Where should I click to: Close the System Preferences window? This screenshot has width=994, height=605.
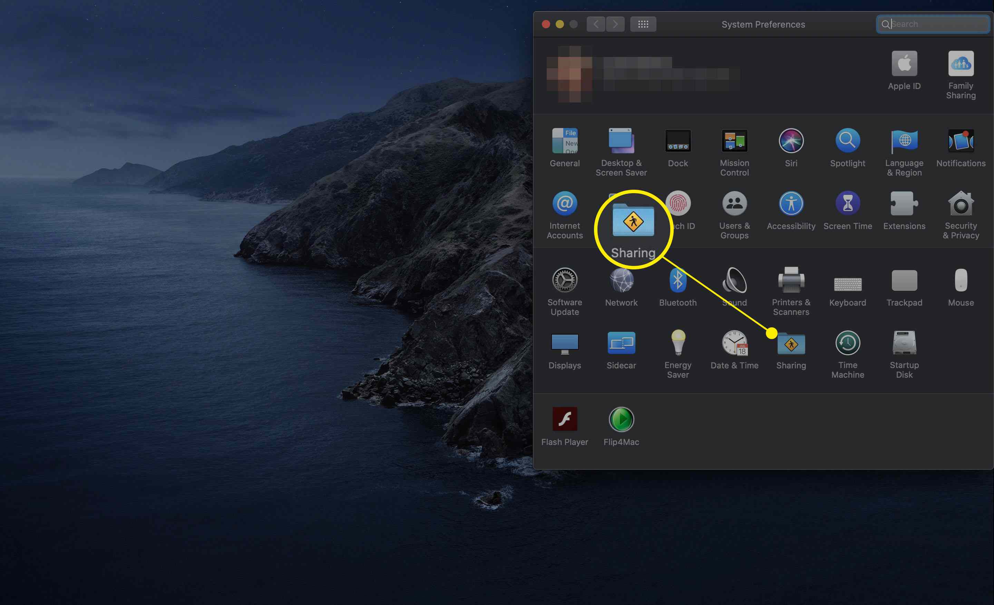(x=546, y=24)
